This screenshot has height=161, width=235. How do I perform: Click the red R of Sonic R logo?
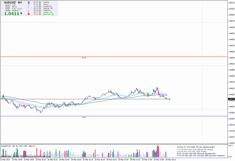(x=29, y=14)
